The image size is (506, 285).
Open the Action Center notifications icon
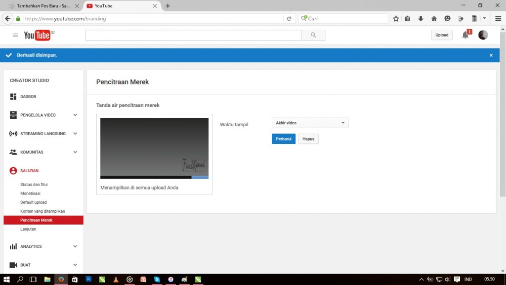[457, 280]
